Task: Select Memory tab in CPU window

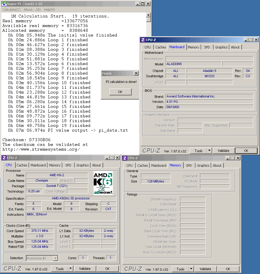Action: pyautogui.click(x=55, y=165)
